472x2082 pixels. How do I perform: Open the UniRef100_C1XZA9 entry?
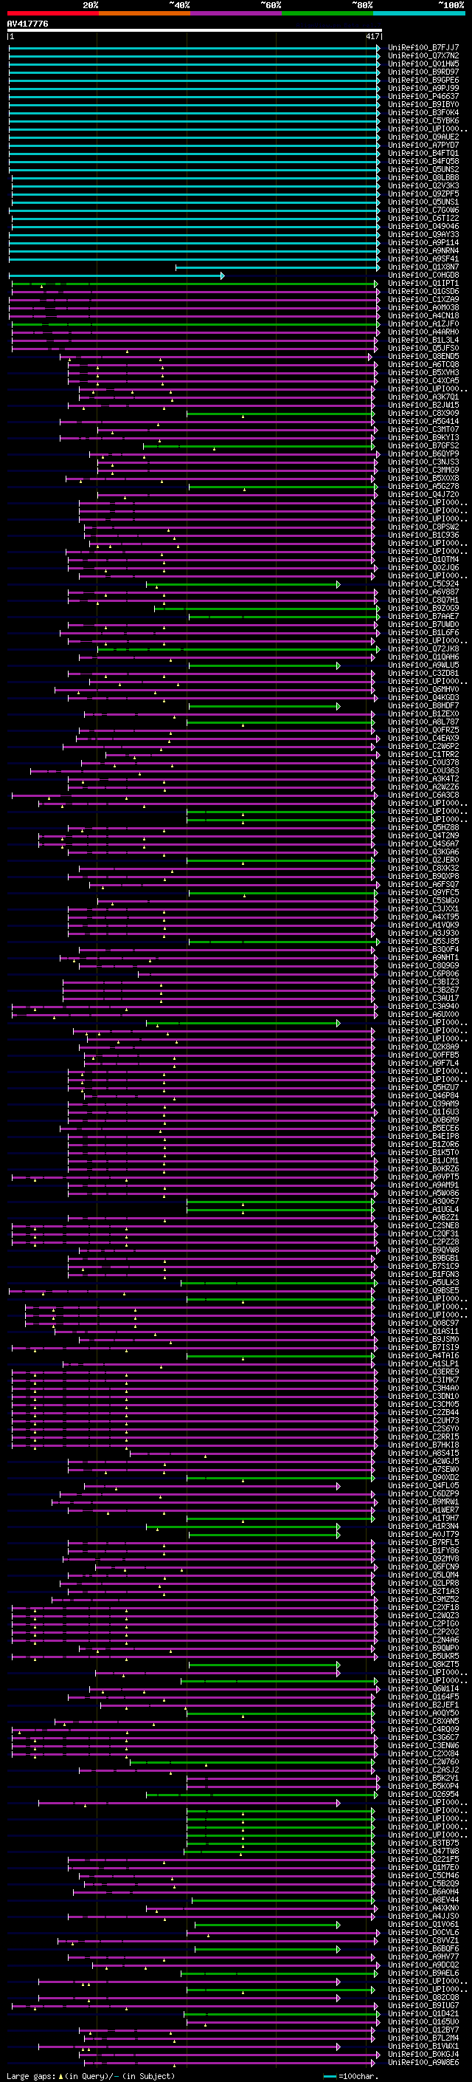[423, 299]
